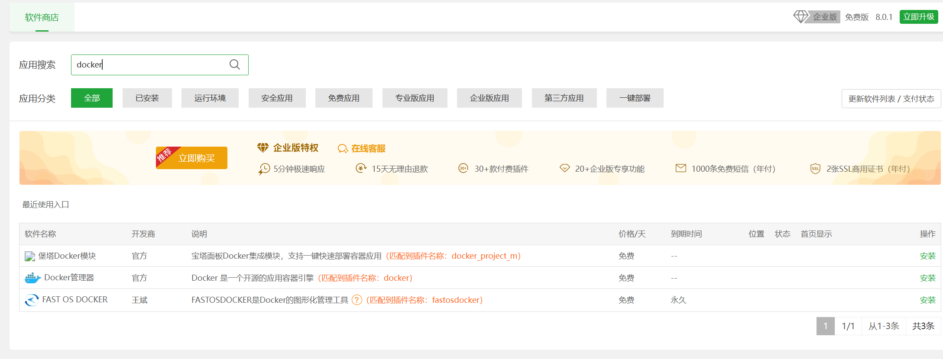Screen dimensions: 943x359
Task: Click the 到期时间 column header
Action: (x=687, y=234)
